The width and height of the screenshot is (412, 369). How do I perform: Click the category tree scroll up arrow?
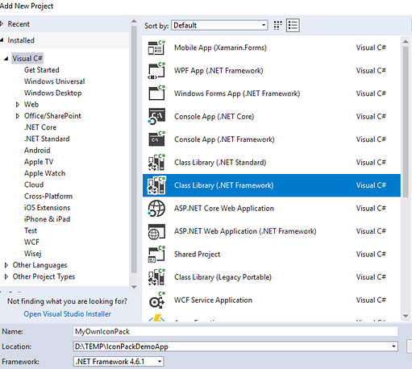pyautogui.click(x=134, y=22)
